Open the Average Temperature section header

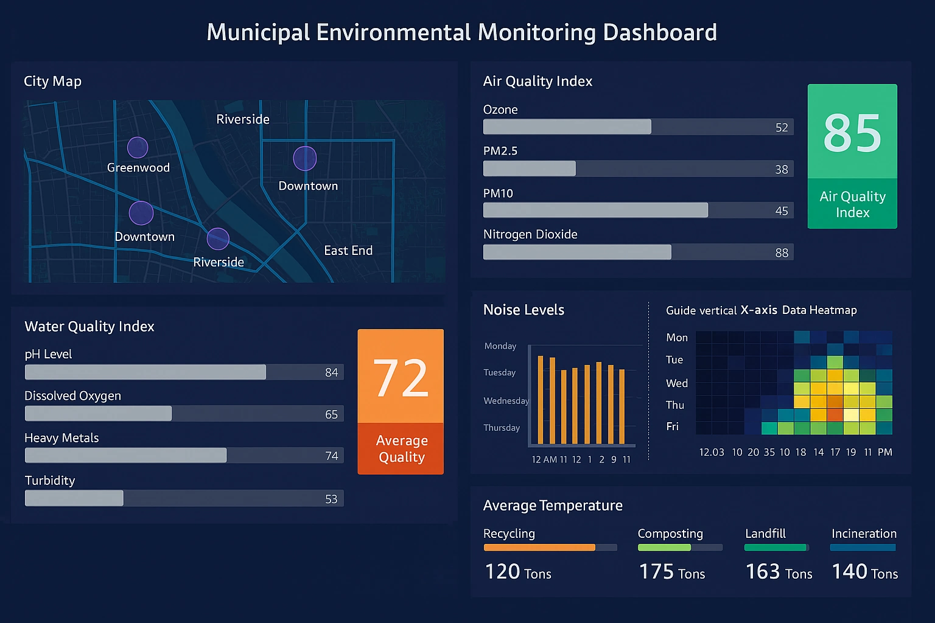(552, 505)
